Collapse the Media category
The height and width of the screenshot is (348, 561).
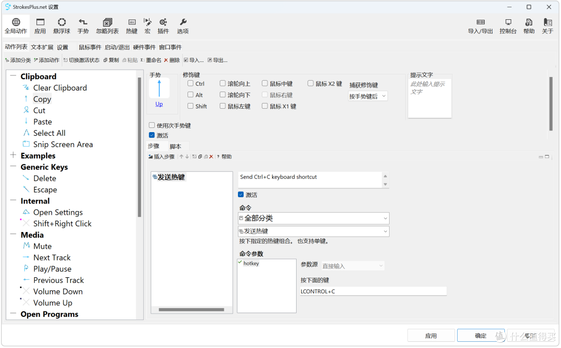13,234
